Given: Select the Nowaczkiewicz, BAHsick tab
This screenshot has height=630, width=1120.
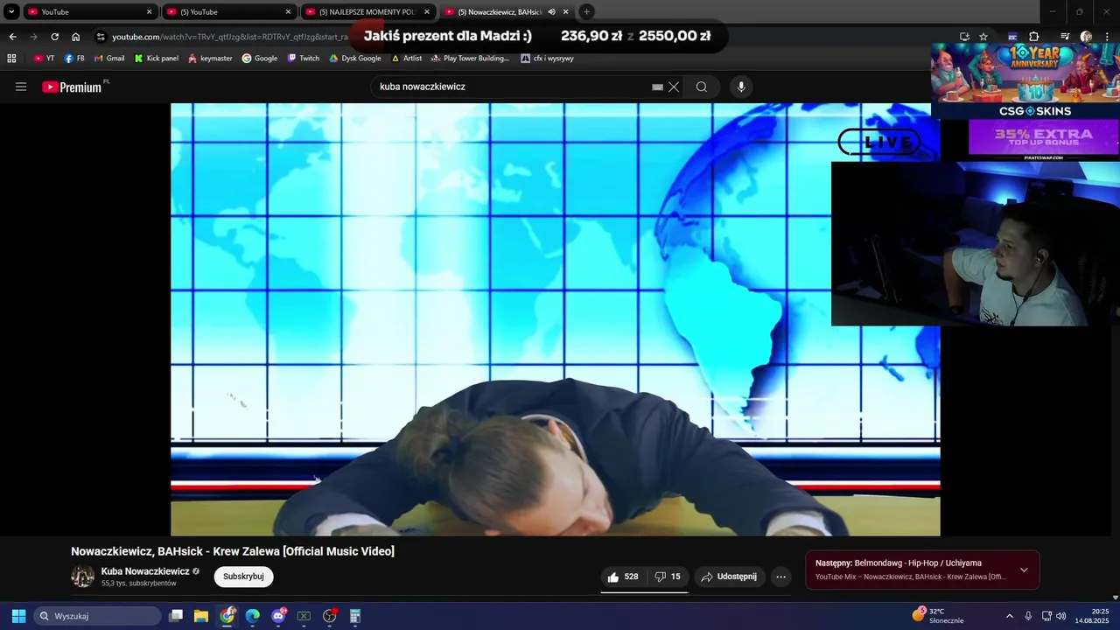Looking at the screenshot, I should pyautogui.click(x=507, y=12).
